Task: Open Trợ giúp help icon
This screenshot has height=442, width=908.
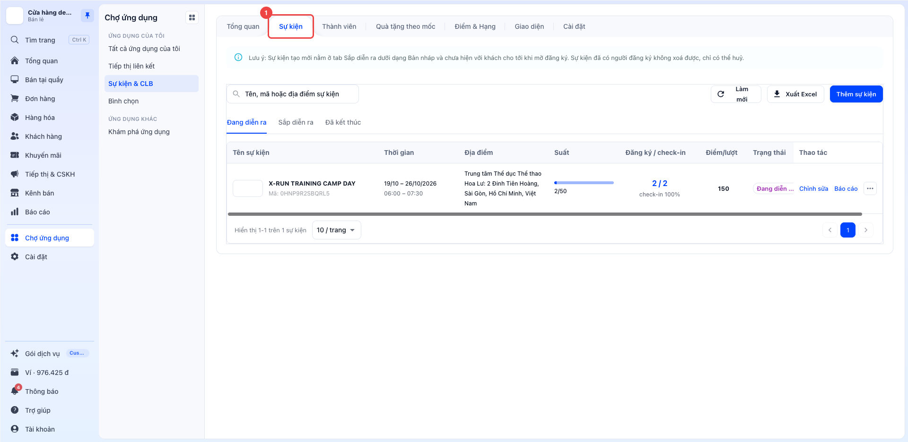Action: click(15, 410)
